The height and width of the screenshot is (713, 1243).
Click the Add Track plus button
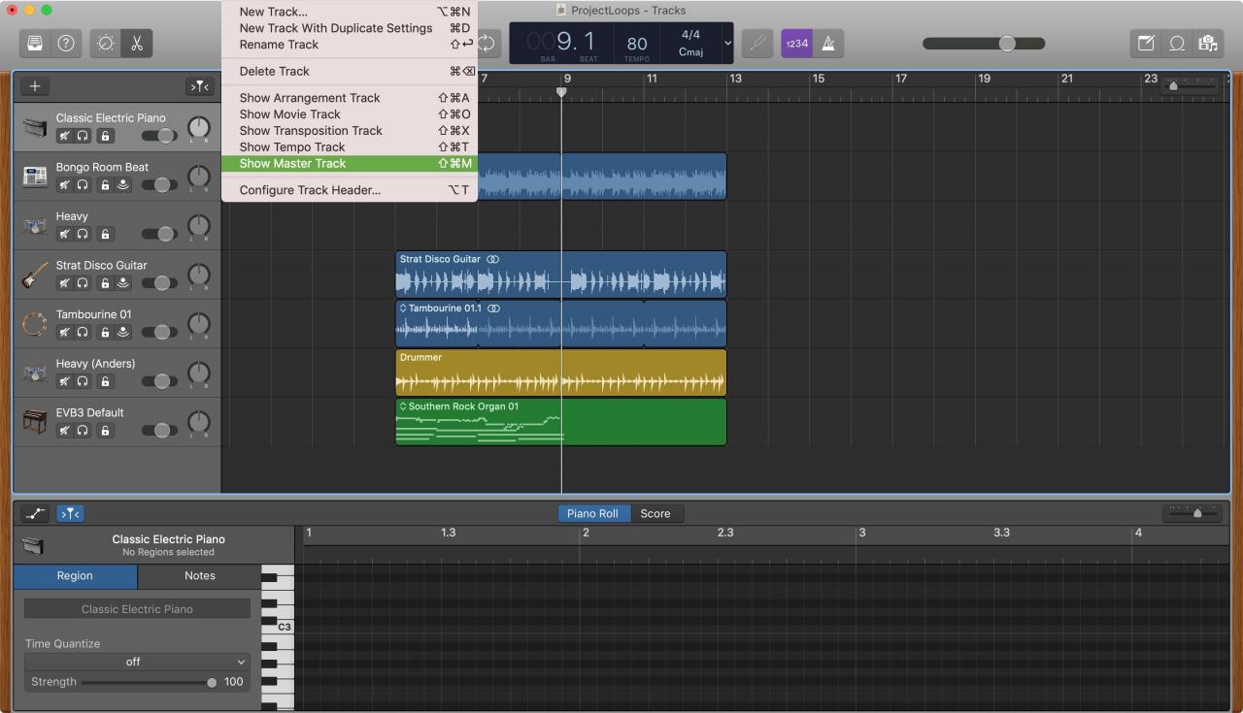click(35, 86)
